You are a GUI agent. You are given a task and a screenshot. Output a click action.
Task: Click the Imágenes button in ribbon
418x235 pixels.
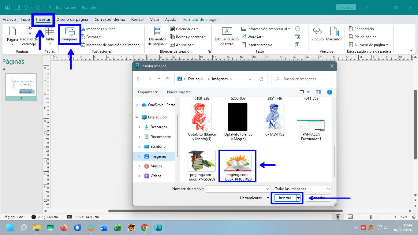click(69, 35)
